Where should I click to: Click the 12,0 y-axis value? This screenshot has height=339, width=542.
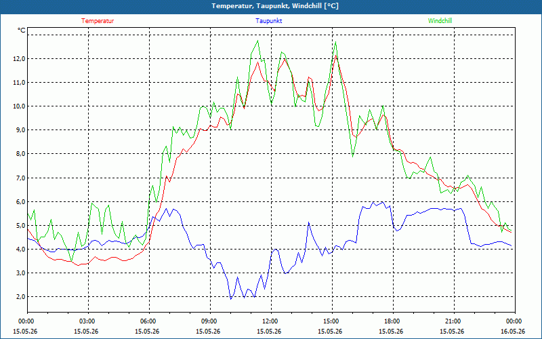point(20,59)
